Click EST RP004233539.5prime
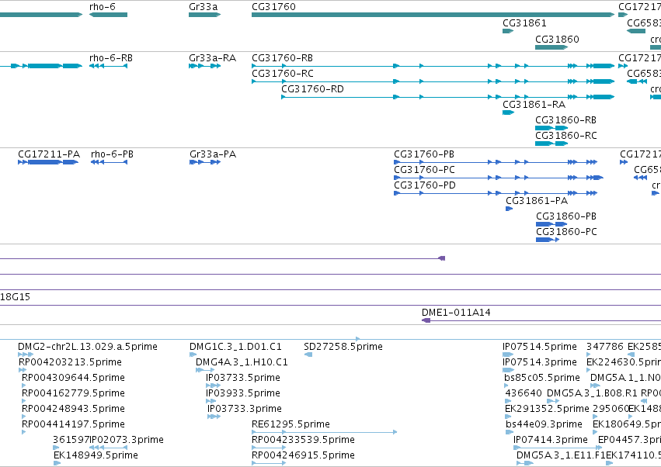Image resolution: width=661 pixels, height=467 pixels. click(x=269, y=448)
